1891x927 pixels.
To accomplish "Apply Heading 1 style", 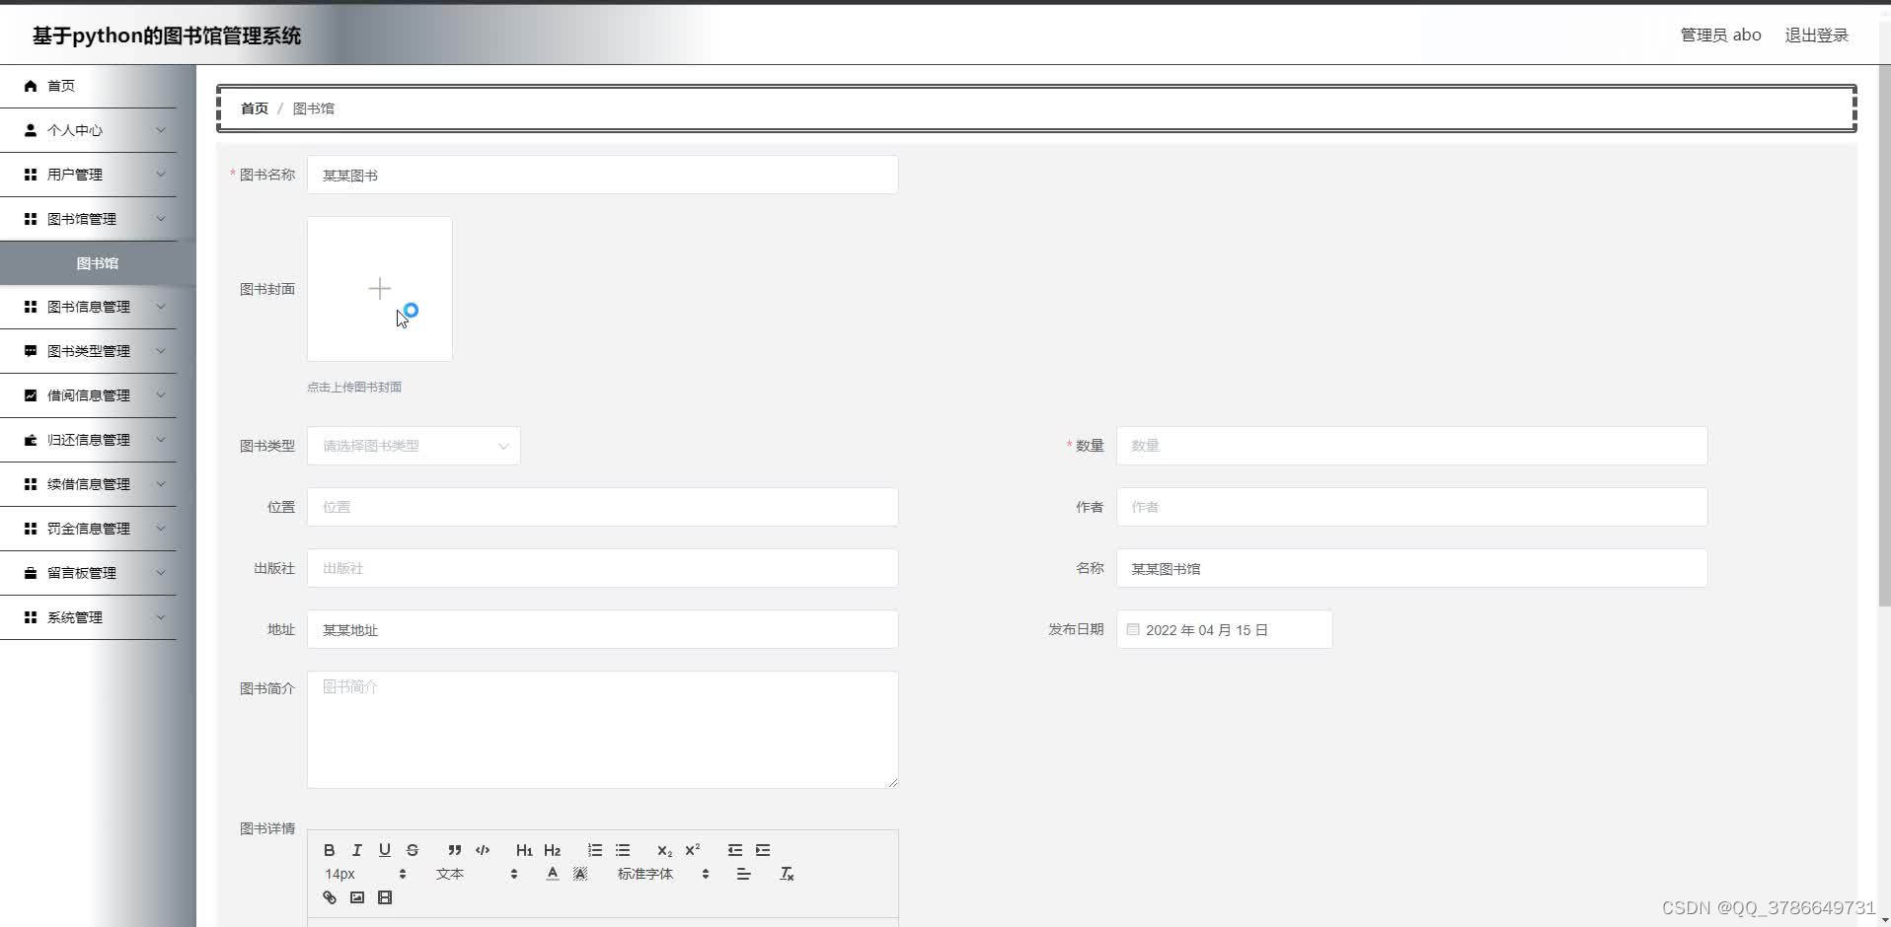I will click(524, 850).
